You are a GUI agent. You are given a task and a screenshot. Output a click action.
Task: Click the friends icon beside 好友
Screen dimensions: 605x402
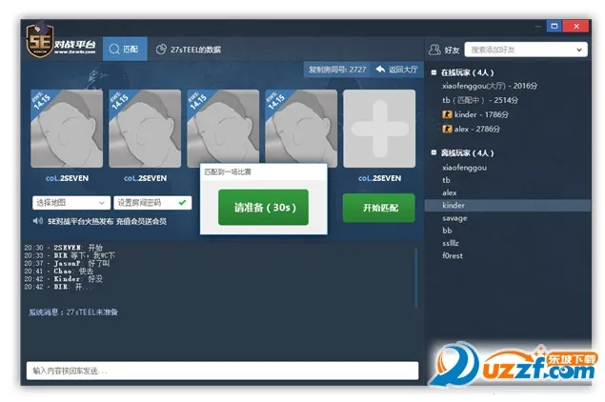[x=435, y=49]
